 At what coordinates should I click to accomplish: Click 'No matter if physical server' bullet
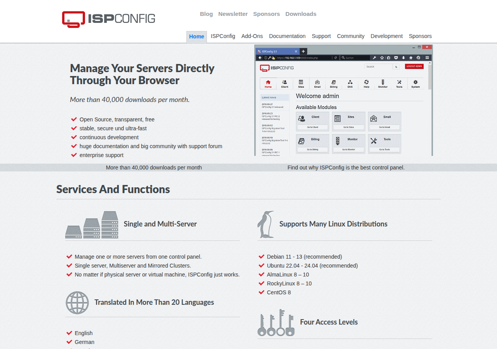[157, 275]
